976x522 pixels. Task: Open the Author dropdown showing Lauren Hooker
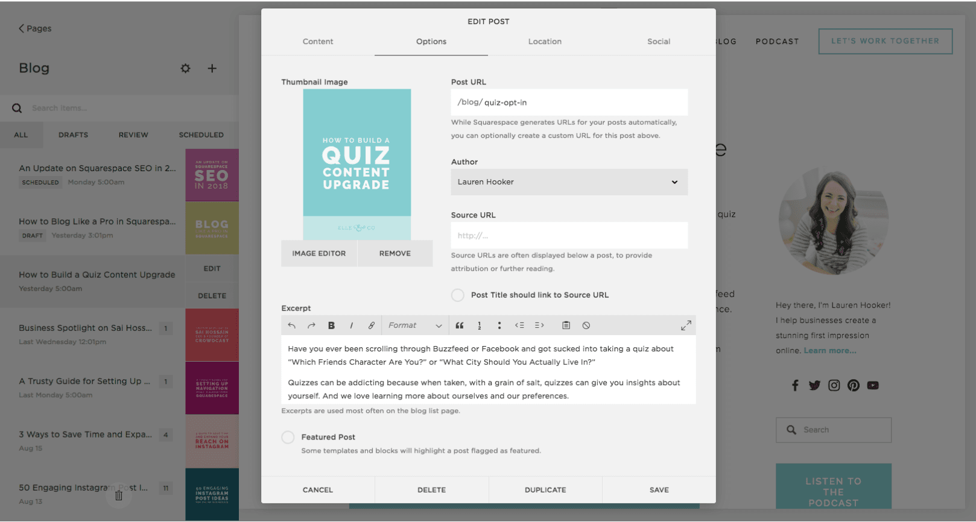click(x=569, y=182)
